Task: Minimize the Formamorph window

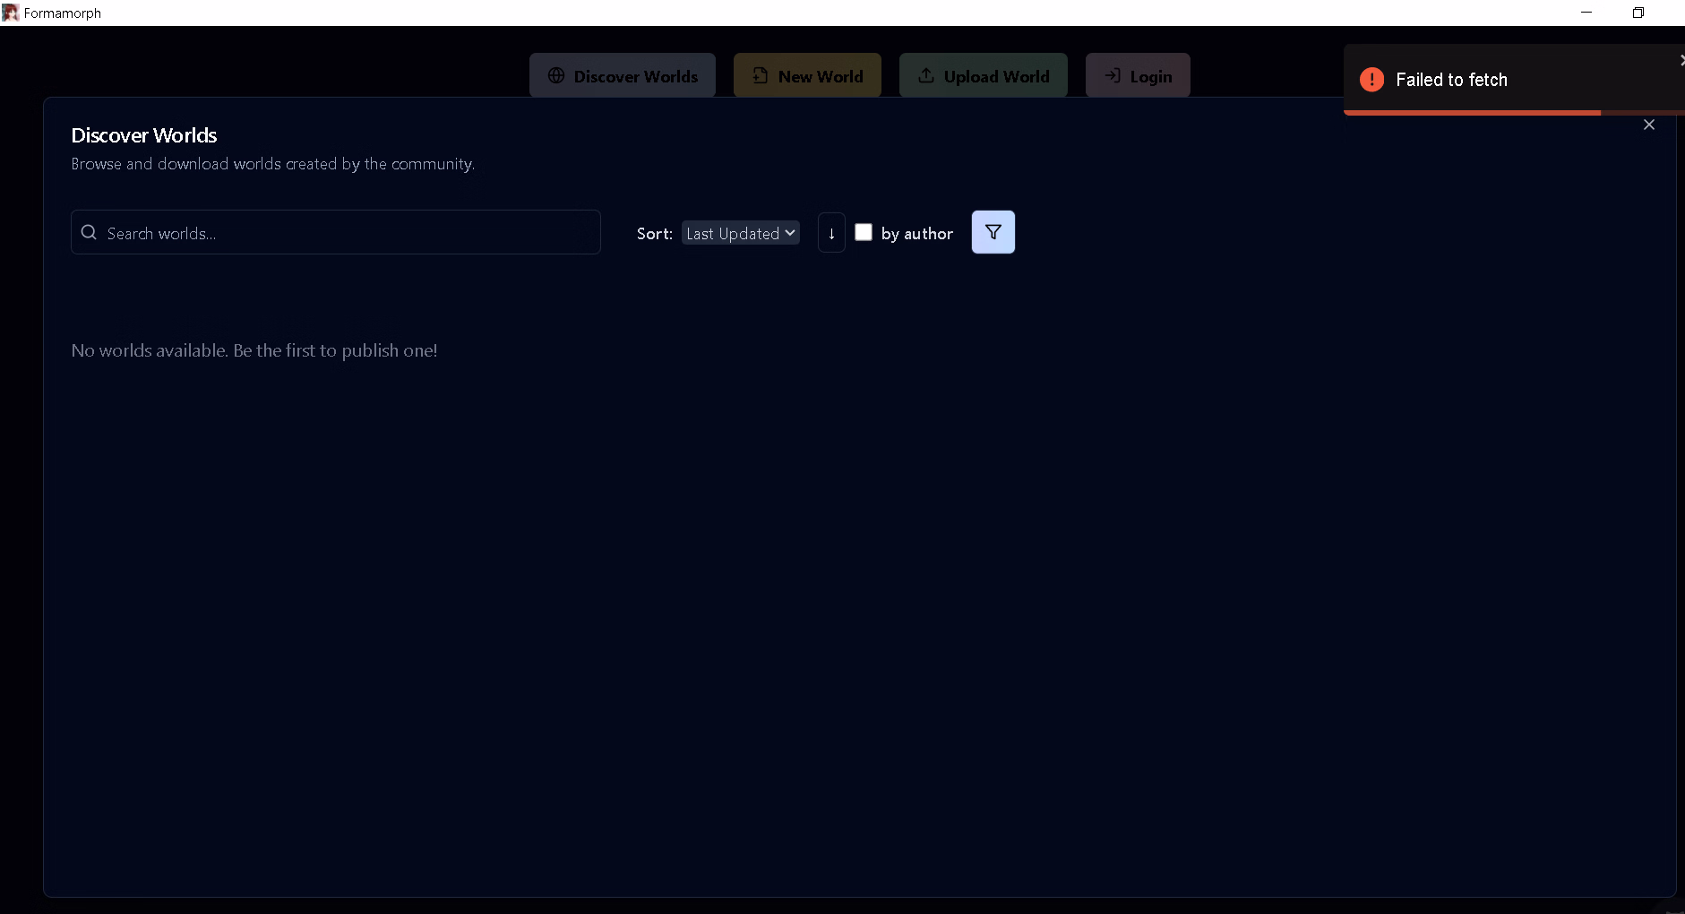Action: (1586, 13)
